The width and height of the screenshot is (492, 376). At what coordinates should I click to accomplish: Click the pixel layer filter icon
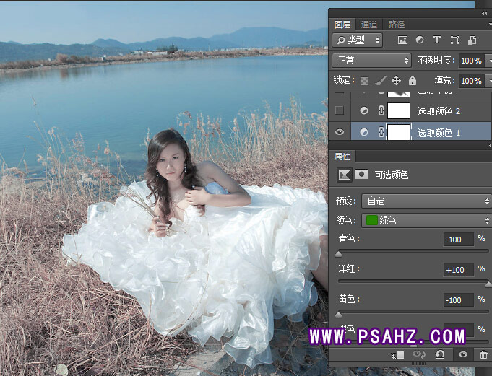(402, 40)
